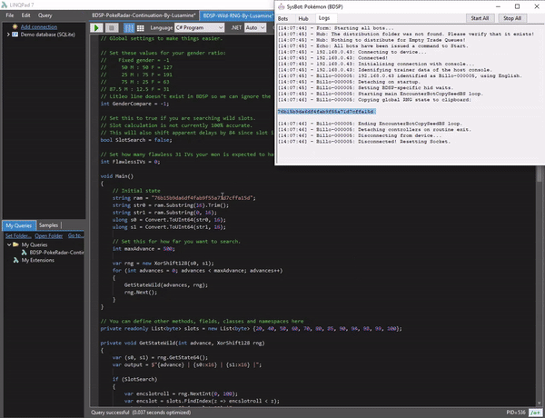Click the 'Disconnected! Resetting Socket' log line
This screenshot has width=545, height=418.
point(364,142)
